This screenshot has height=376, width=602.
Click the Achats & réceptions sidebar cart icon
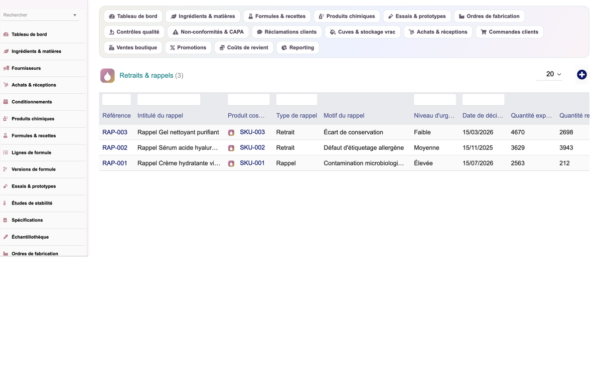pos(6,85)
